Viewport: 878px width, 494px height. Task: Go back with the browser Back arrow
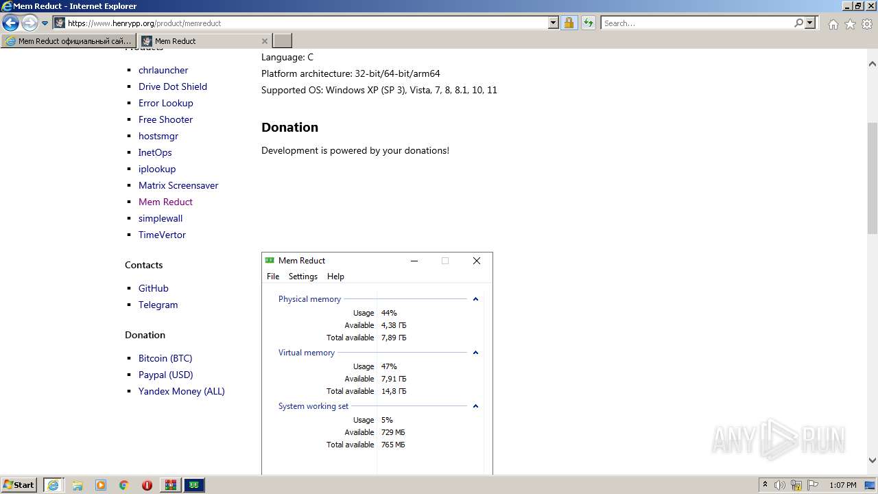click(x=10, y=23)
